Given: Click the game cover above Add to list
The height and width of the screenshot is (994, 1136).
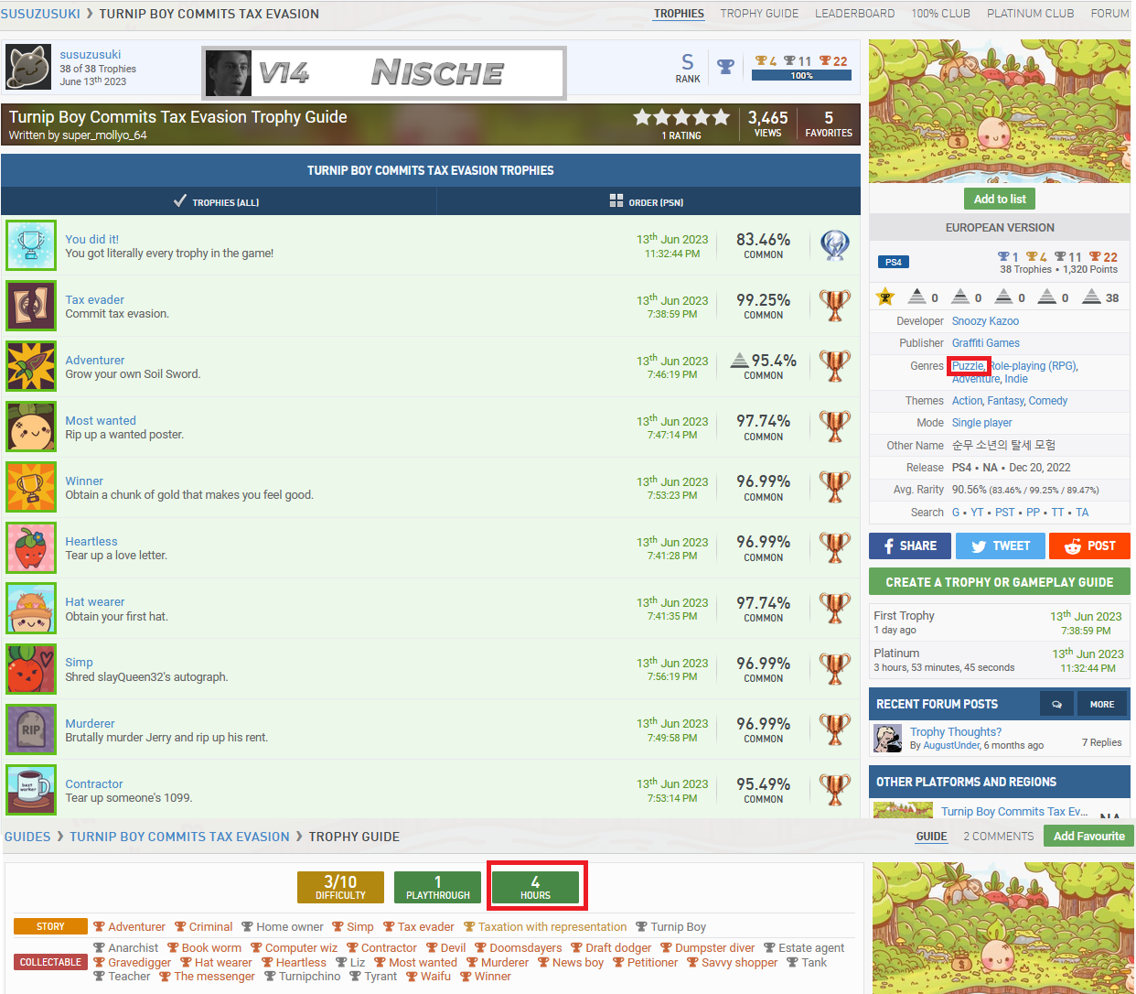Looking at the screenshot, I should 1000,111.
